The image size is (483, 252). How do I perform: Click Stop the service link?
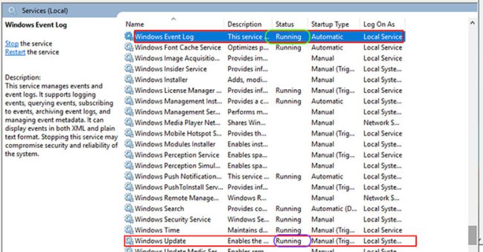(12, 43)
